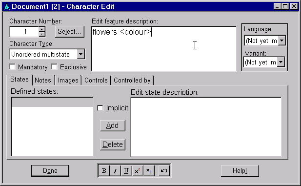301x186 pixels.
Task: Open Help! button
Action: coord(240,171)
